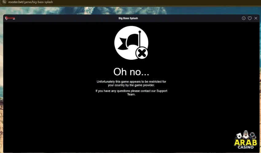
Task: Close the Big Bass Splash game window
Action: point(256,18)
